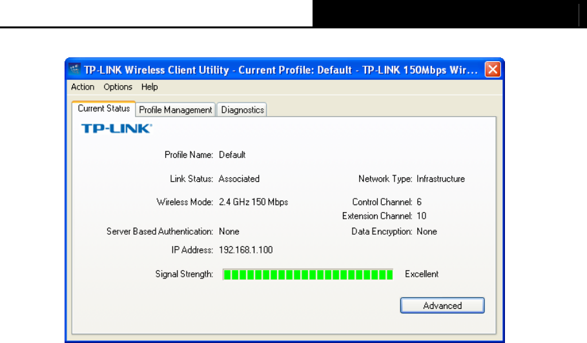Click the 'Default' profile name value

tap(232, 155)
